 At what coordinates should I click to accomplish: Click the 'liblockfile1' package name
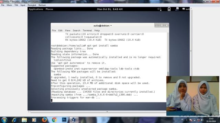coord(62,60)
